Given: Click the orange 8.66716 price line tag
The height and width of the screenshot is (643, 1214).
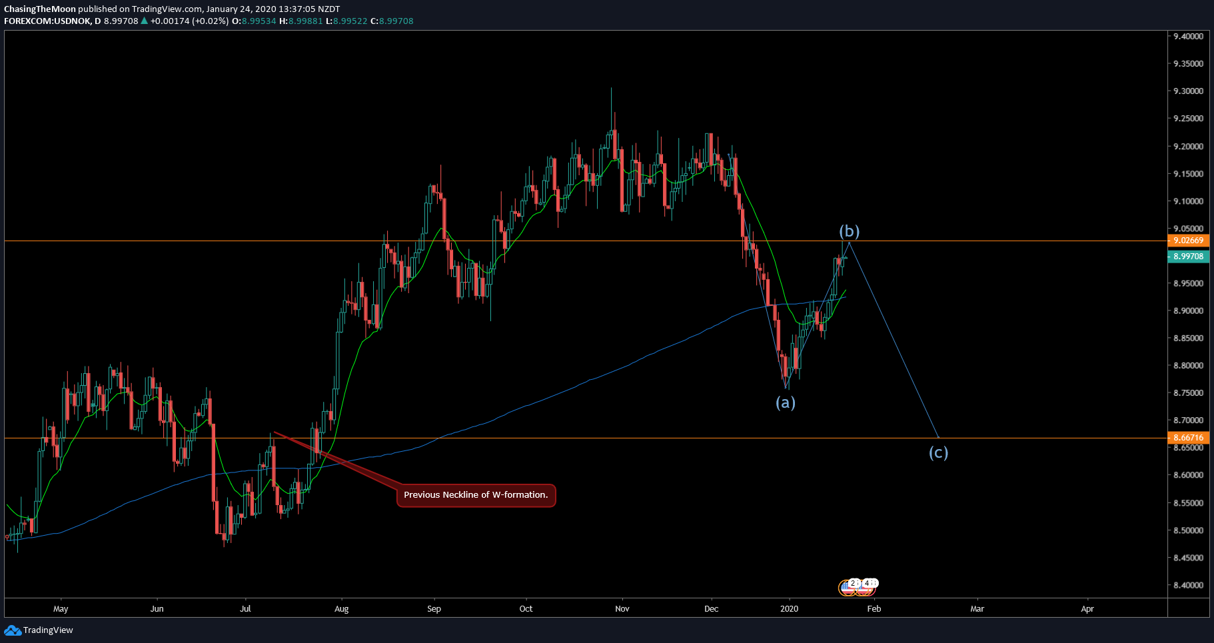Looking at the screenshot, I should click(1188, 438).
